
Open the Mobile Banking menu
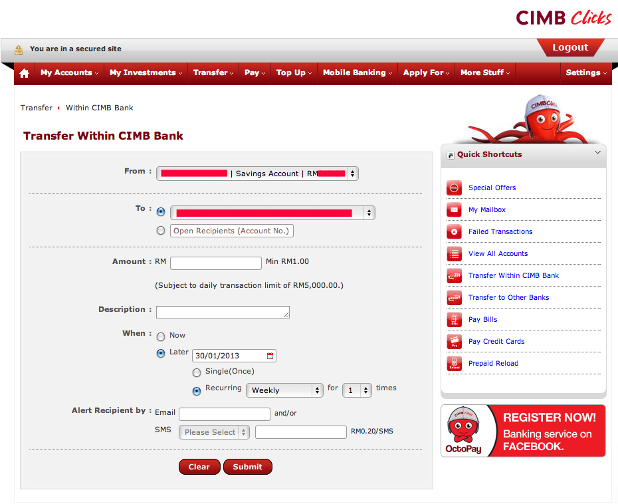(x=358, y=73)
